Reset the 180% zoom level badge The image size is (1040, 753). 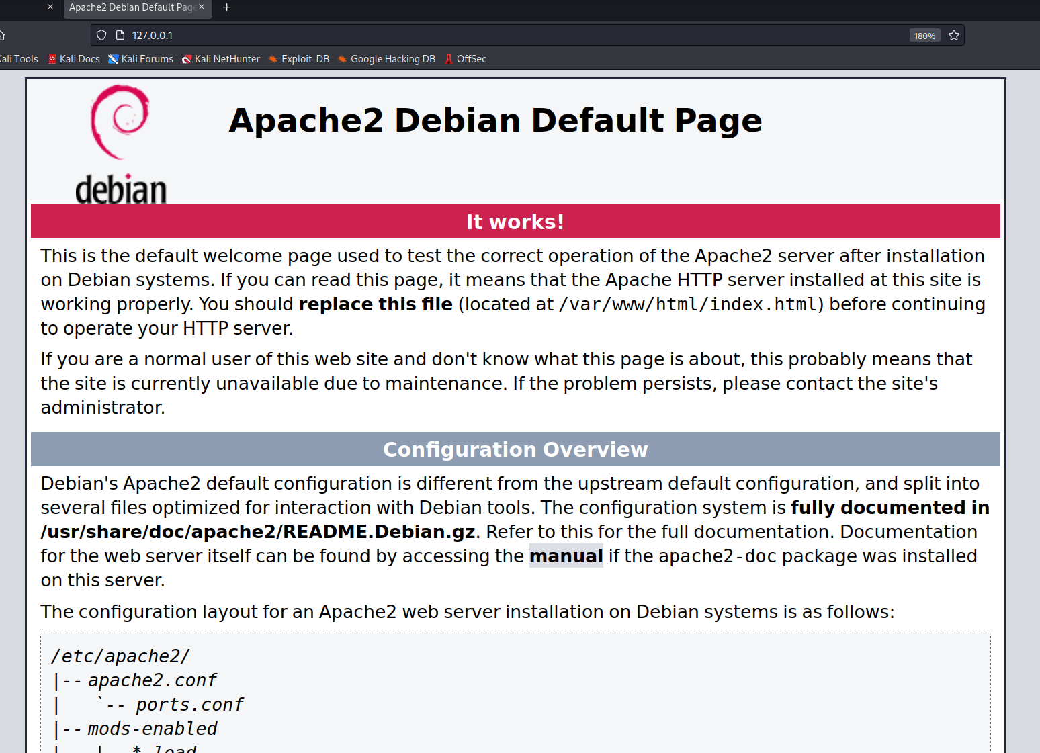(924, 36)
